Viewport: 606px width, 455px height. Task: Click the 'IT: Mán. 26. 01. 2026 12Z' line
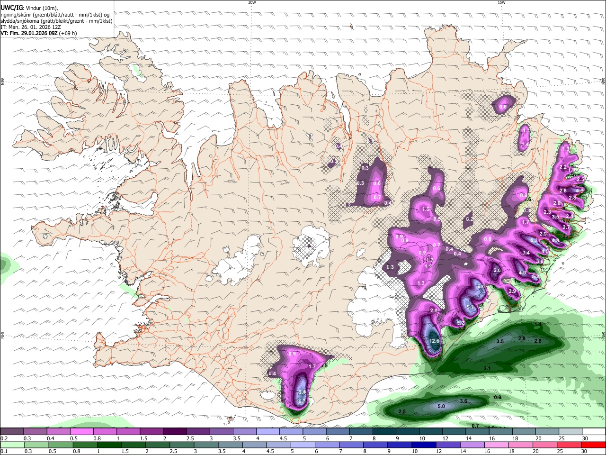click(x=30, y=27)
